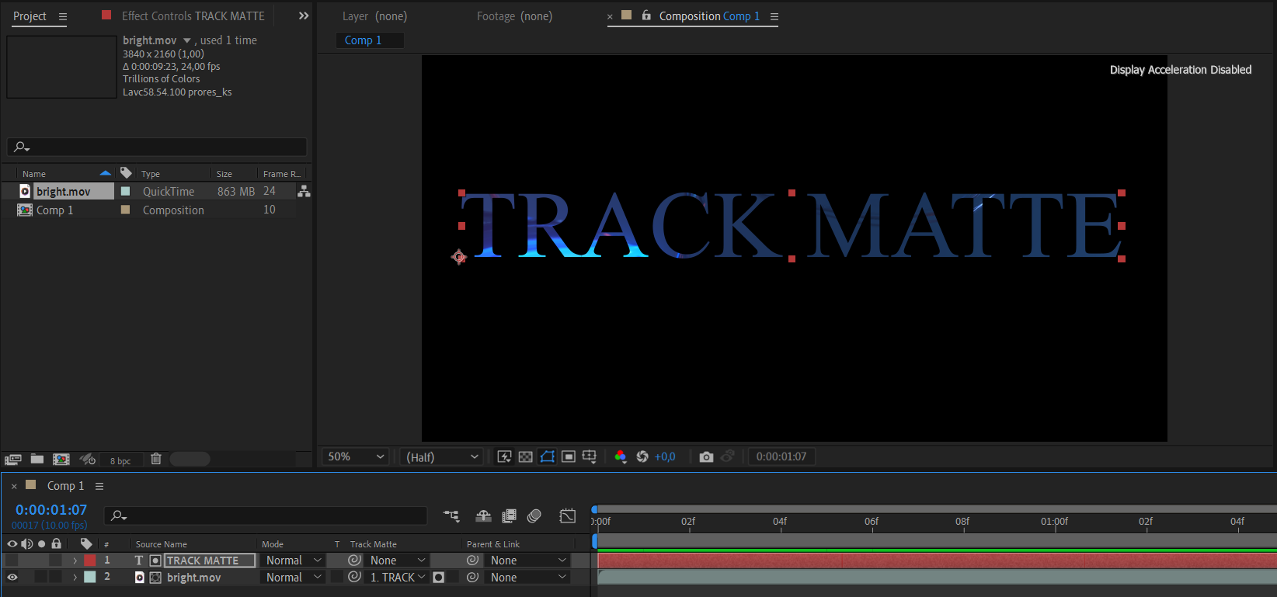Expand the bright.mov layer properties
This screenshot has height=597, width=1277.
75,578
